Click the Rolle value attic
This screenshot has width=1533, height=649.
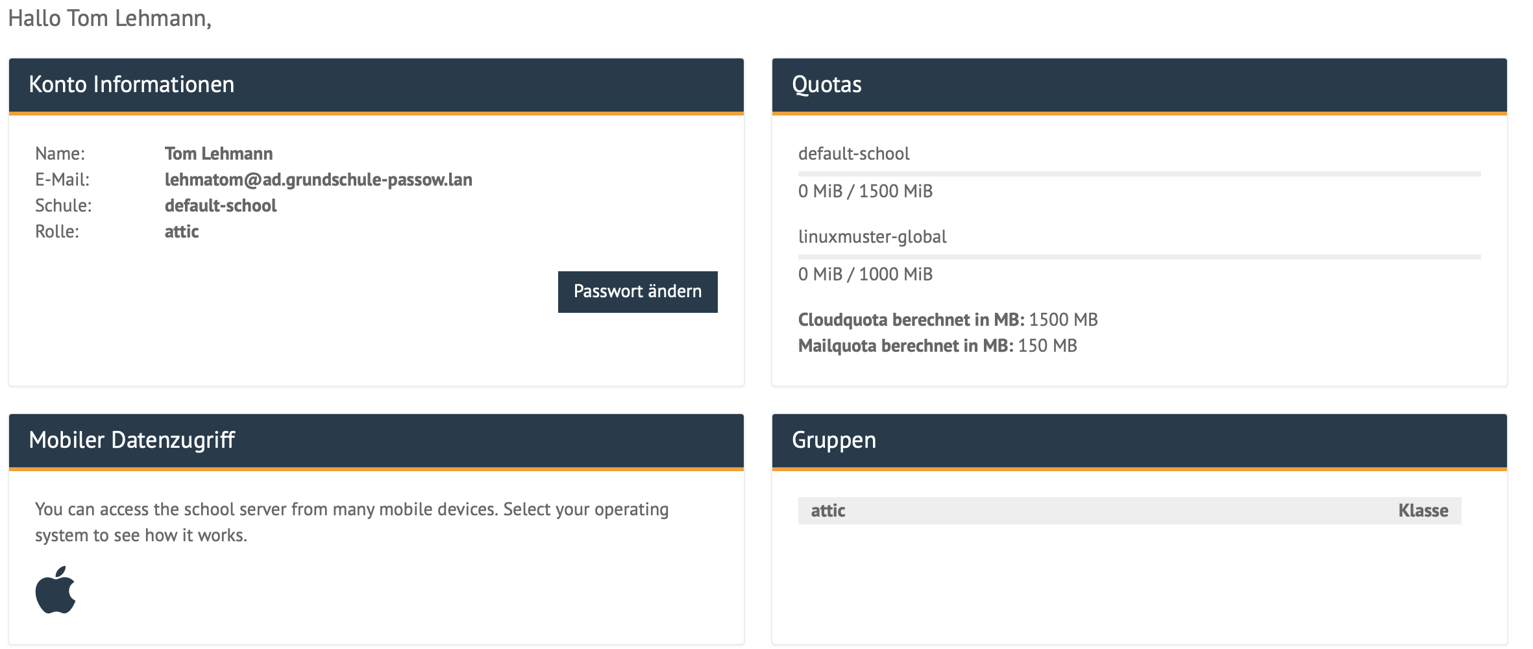[x=182, y=232]
